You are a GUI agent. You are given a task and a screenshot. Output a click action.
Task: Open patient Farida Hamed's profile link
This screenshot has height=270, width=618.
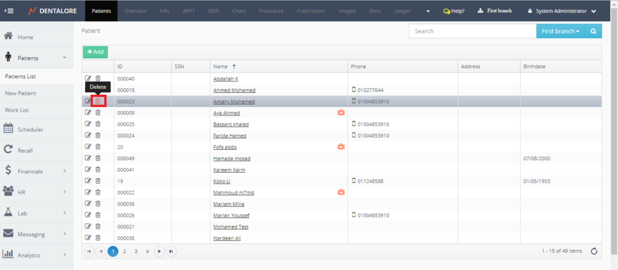coord(229,136)
